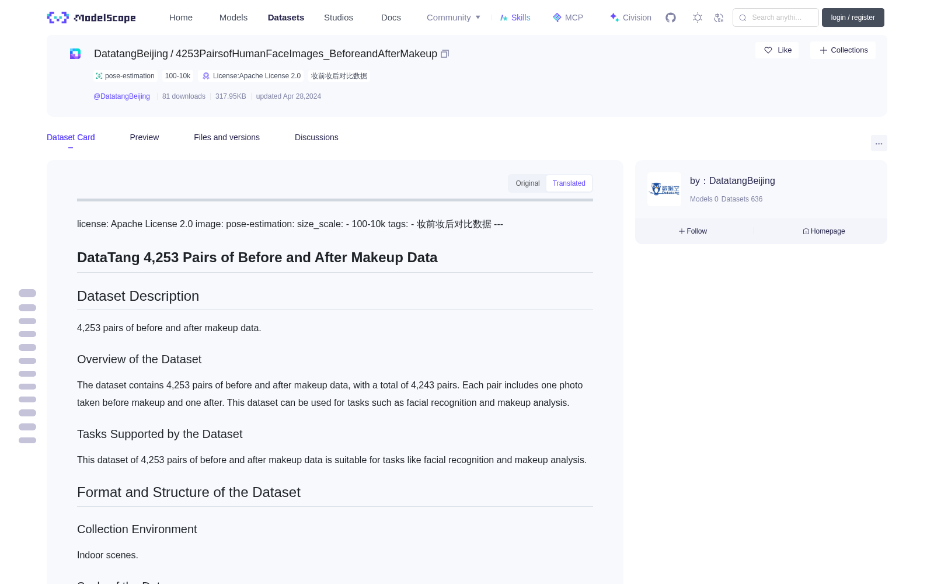Click the 'Indoor scenes.' text
The width and height of the screenshot is (934, 584).
tap(107, 555)
